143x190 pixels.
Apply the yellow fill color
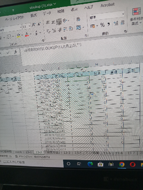tap(18, 35)
